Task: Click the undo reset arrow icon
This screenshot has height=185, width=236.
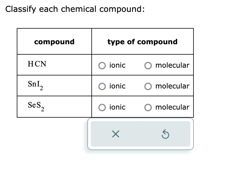Action: coord(165,134)
